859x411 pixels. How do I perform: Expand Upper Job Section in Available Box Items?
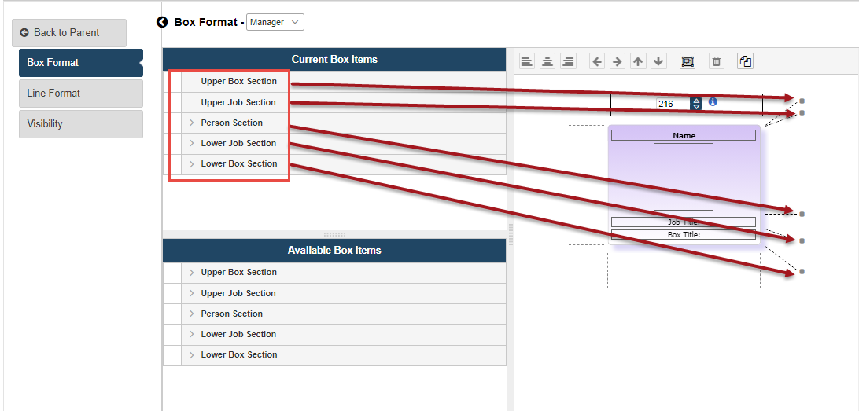(x=191, y=293)
